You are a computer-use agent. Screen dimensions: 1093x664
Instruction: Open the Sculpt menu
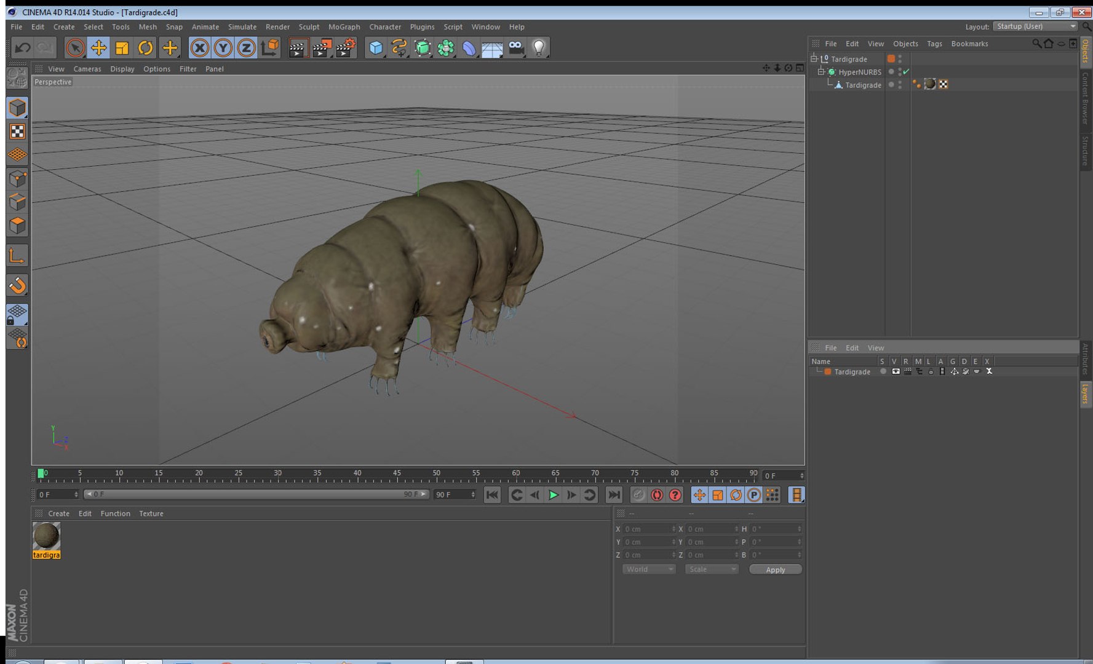[x=309, y=27]
